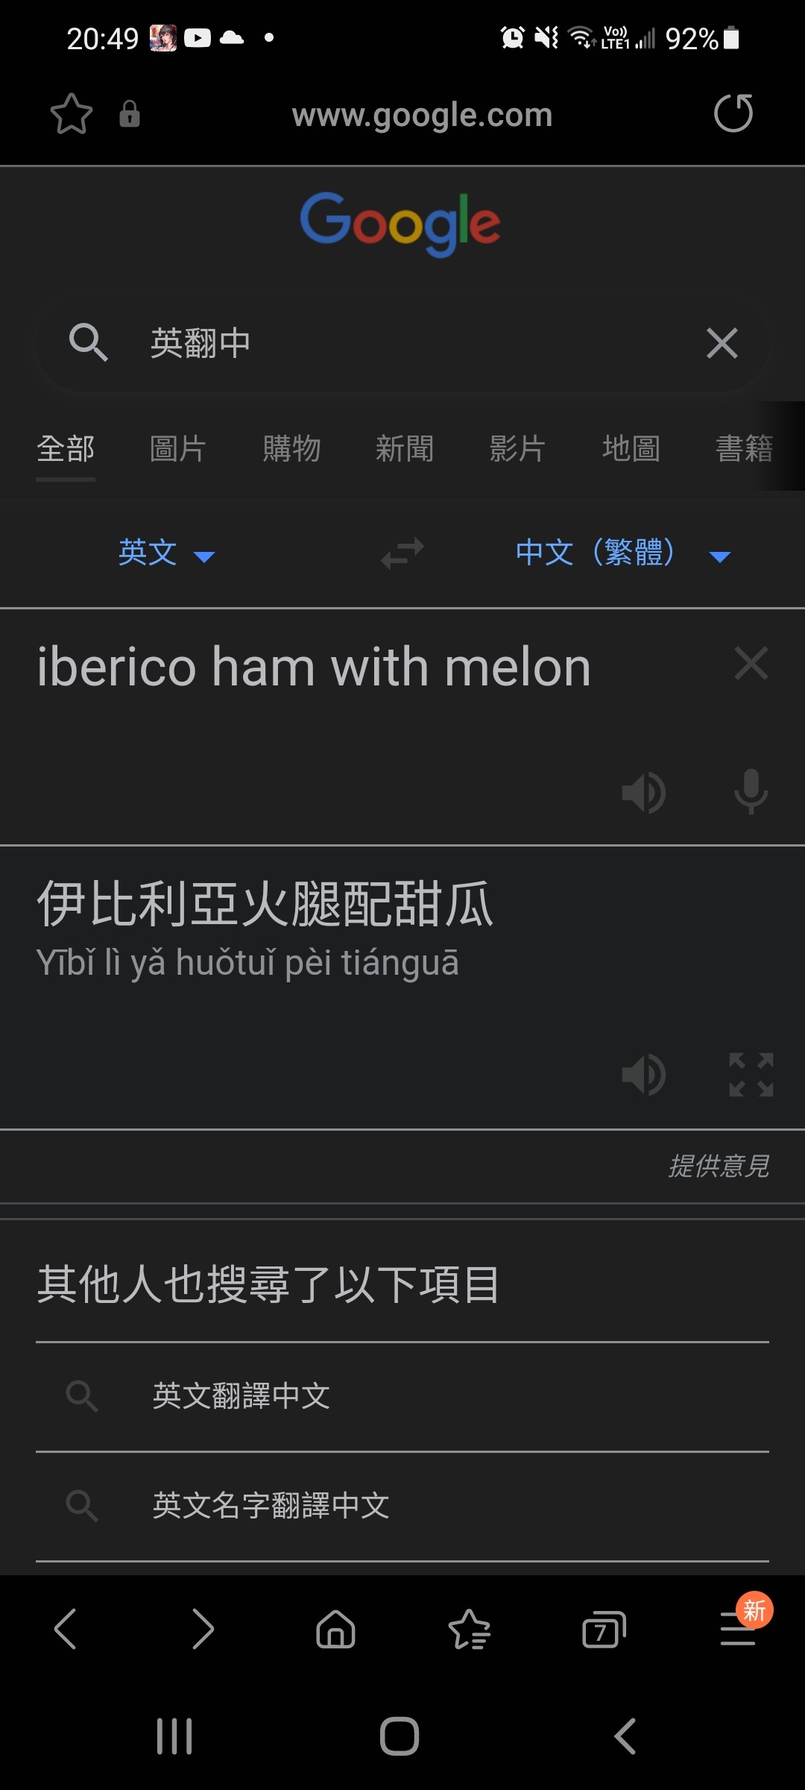The height and width of the screenshot is (1790, 805).
Task: Bookmark page with the star icon
Action: tap(72, 114)
